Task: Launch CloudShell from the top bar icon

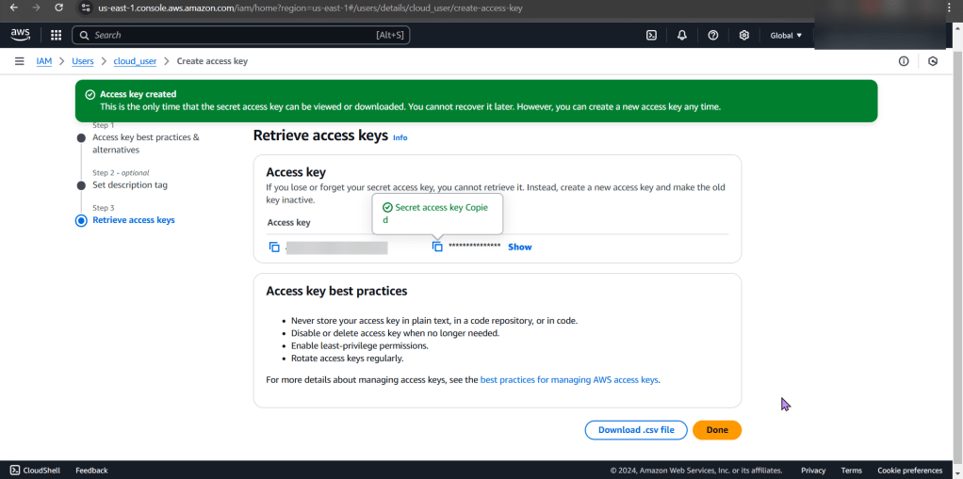Action: coord(651,36)
